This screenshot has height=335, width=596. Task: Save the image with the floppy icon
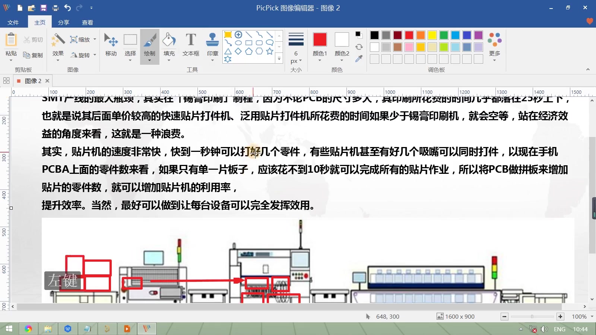(44, 8)
